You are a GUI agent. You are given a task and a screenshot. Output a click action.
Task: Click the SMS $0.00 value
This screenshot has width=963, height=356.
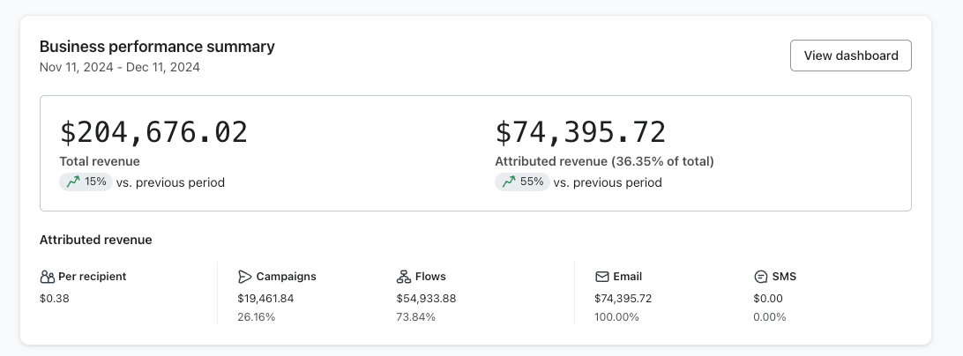(767, 299)
